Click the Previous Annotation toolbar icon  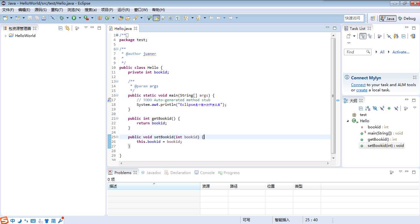coord(198,18)
